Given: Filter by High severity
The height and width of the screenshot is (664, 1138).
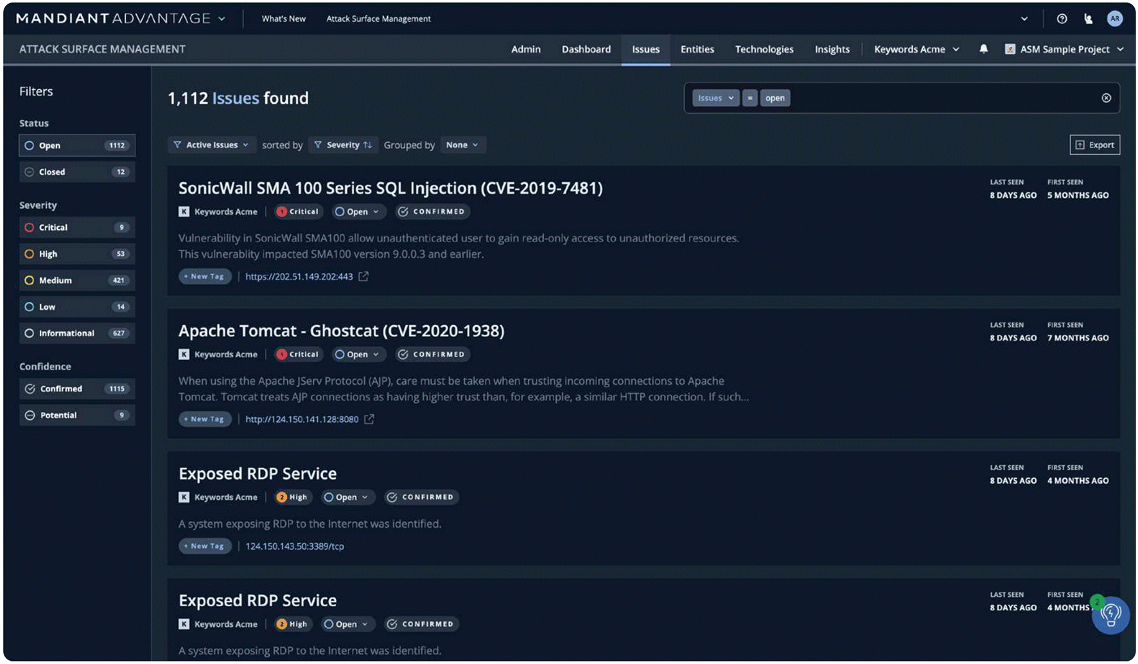Looking at the screenshot, I should coord(77,254).
